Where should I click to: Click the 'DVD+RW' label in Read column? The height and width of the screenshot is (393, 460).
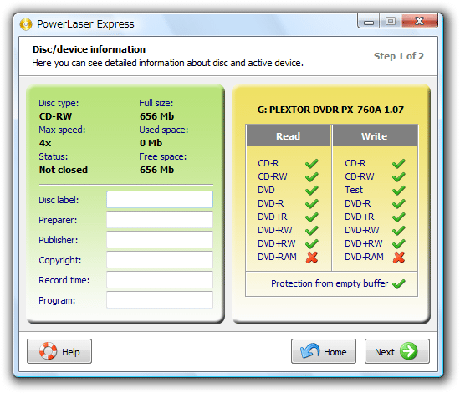click(277, 243)
